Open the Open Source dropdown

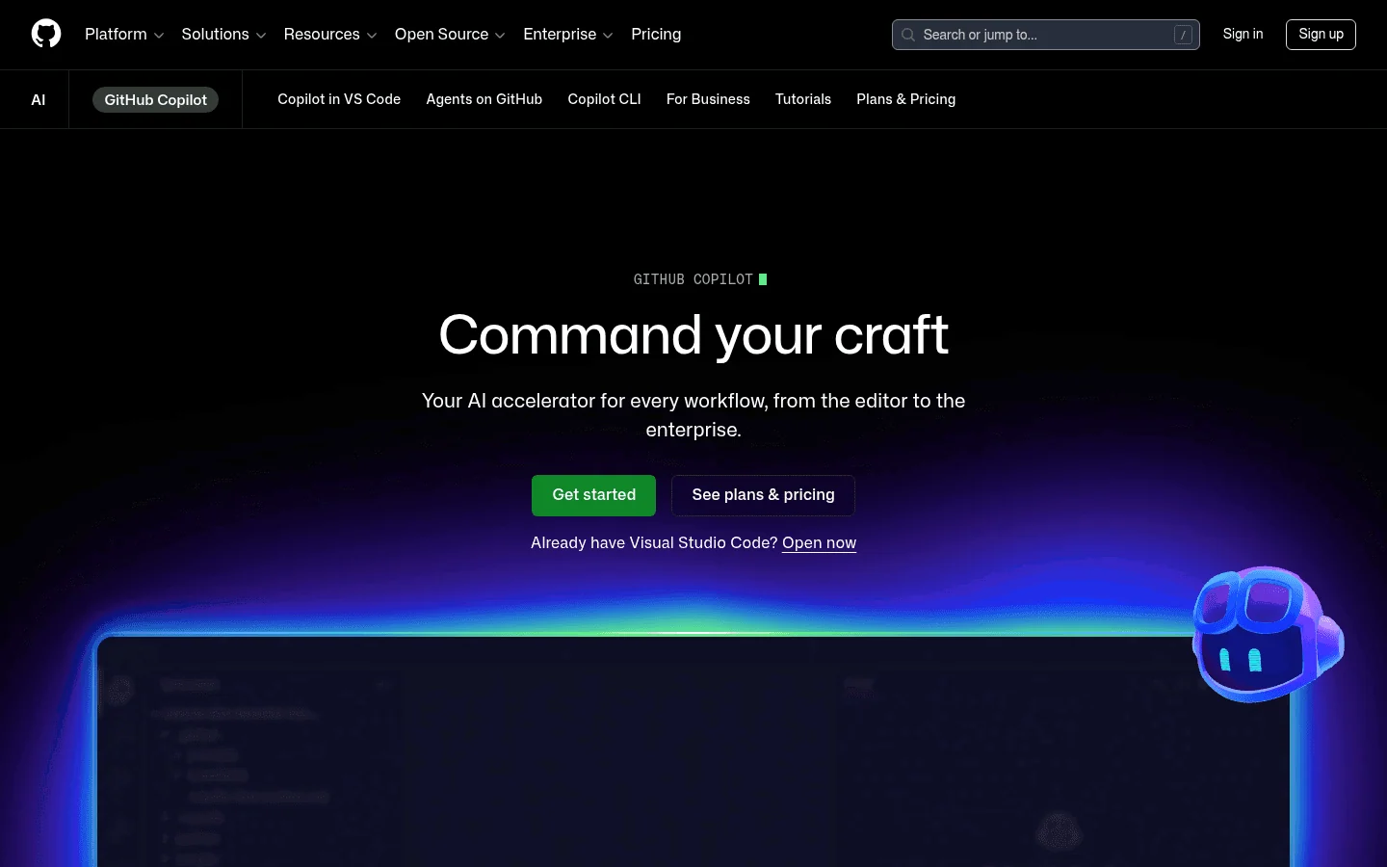pos(450,34)
